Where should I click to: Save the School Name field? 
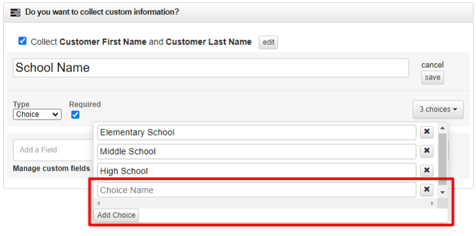pos(432,78)
